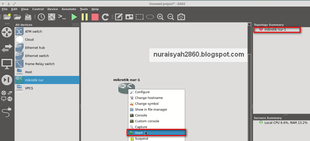This screenshot has width=310, height=141.
Task: Select Frame Relay switch in device list
Action: (47, 64)
